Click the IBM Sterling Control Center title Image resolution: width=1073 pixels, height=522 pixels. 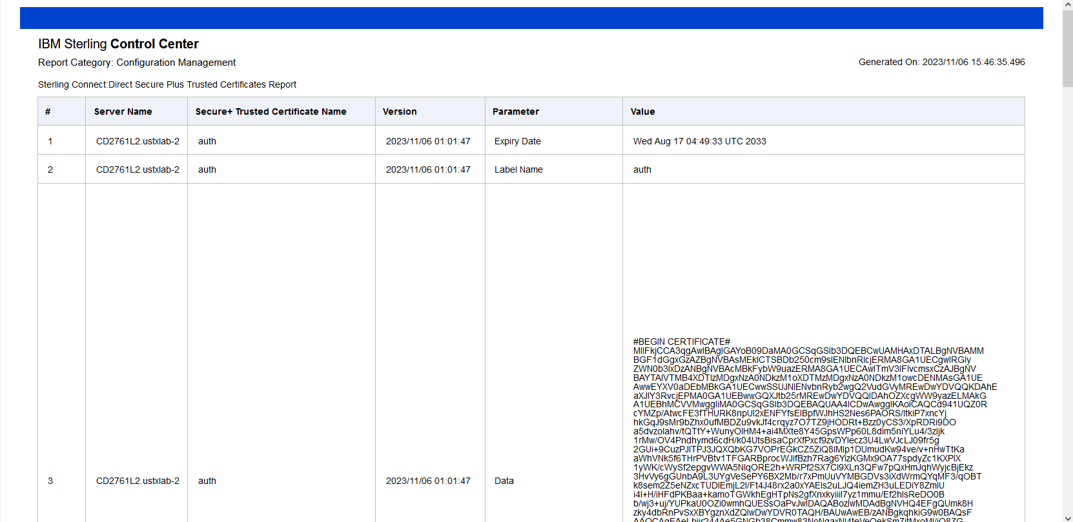tap(118, 44)
